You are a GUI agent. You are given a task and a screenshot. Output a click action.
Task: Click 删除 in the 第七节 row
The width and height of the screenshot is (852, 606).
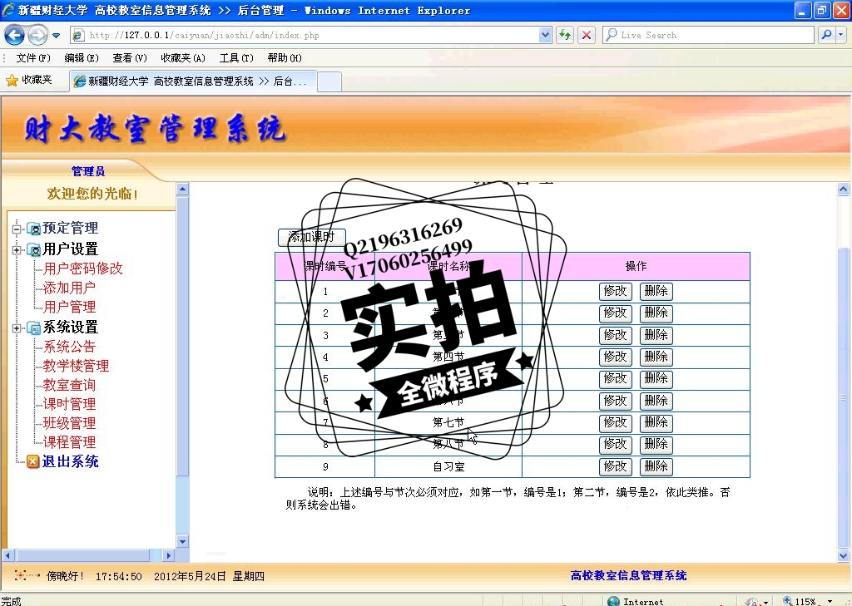coord(656,422)
